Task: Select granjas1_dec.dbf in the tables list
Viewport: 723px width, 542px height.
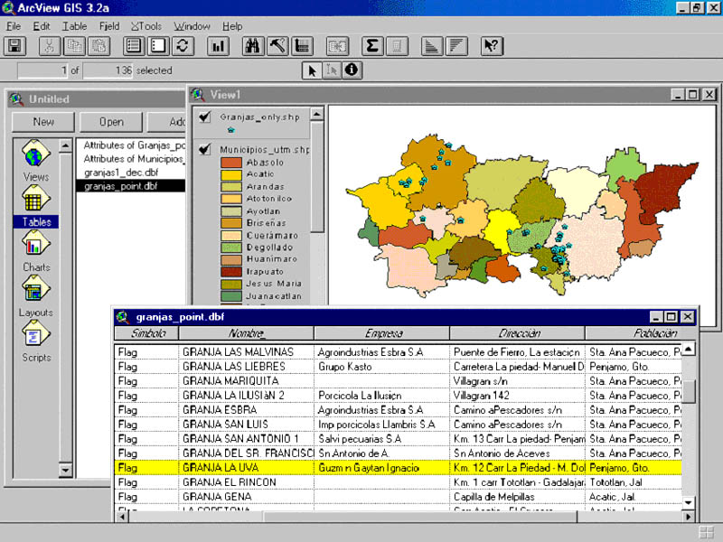Action: coord(120,173)
